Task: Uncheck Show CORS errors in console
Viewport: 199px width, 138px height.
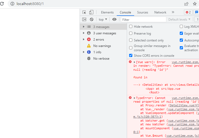Action: pos(131,55)
